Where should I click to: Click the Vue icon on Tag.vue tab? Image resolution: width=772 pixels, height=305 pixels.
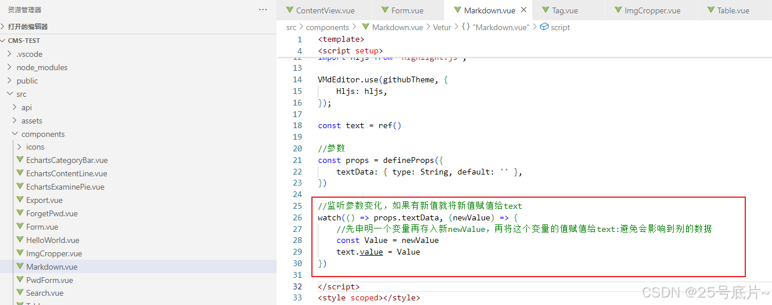point(545,10)
